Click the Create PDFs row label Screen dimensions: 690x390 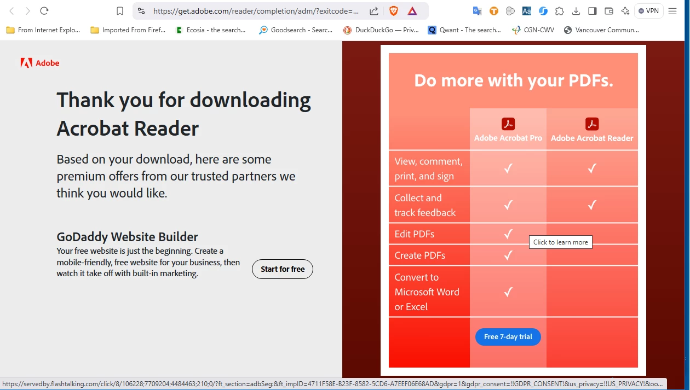tap(420, 255)
